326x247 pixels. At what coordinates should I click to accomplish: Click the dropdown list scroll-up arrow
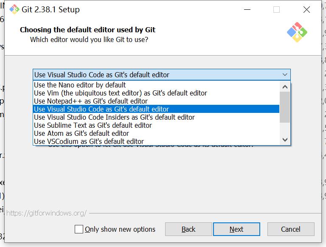tap(285, 87)
